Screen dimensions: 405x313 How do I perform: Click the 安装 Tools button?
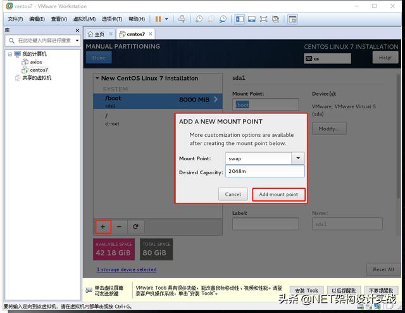pos(306,290)
